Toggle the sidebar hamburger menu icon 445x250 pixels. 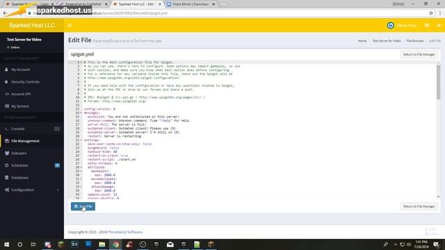(x=70, y=26)
